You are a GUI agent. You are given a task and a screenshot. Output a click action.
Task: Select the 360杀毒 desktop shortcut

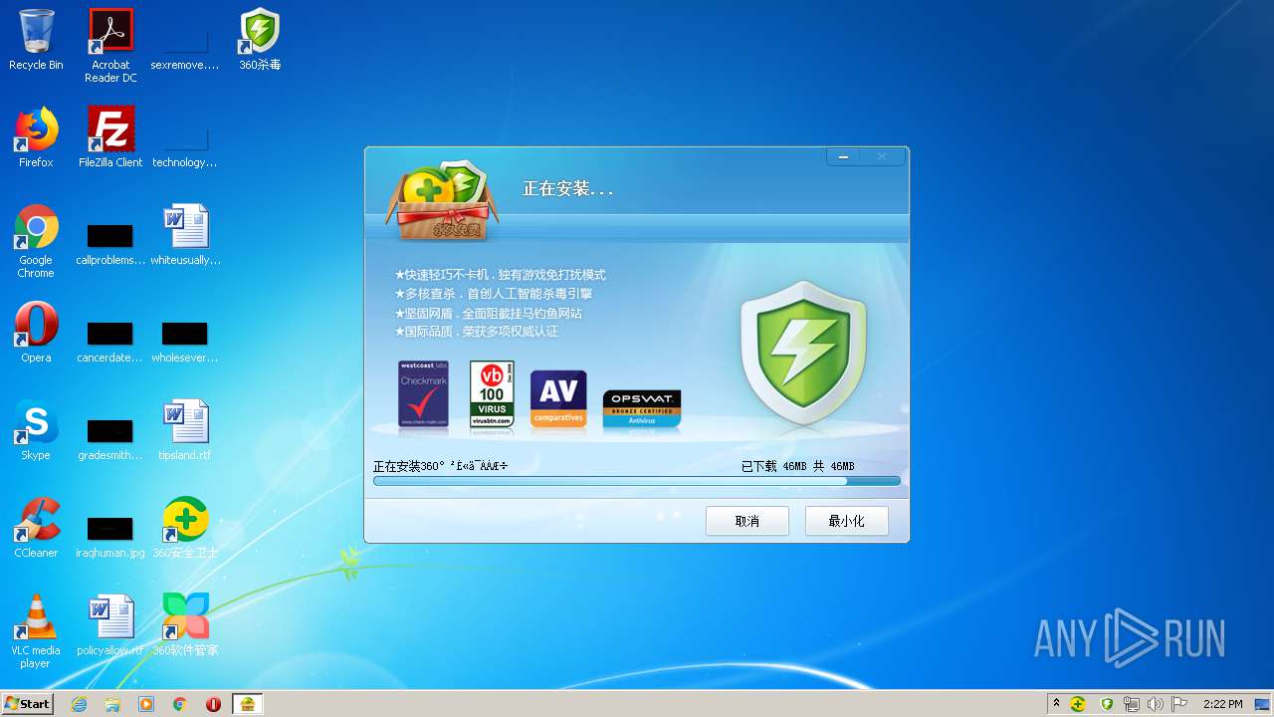click(260, 40)
